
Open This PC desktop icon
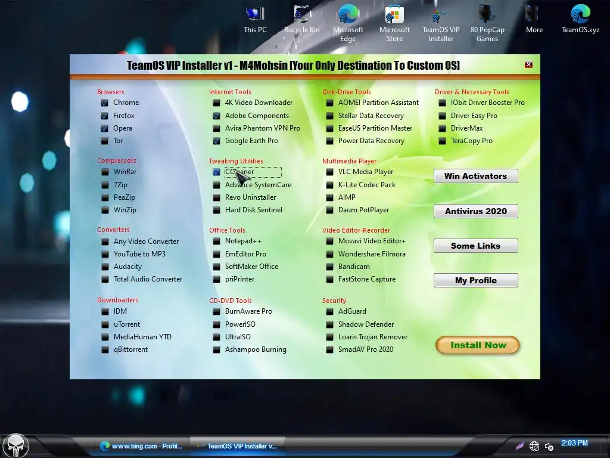click(x=255, y=20)
